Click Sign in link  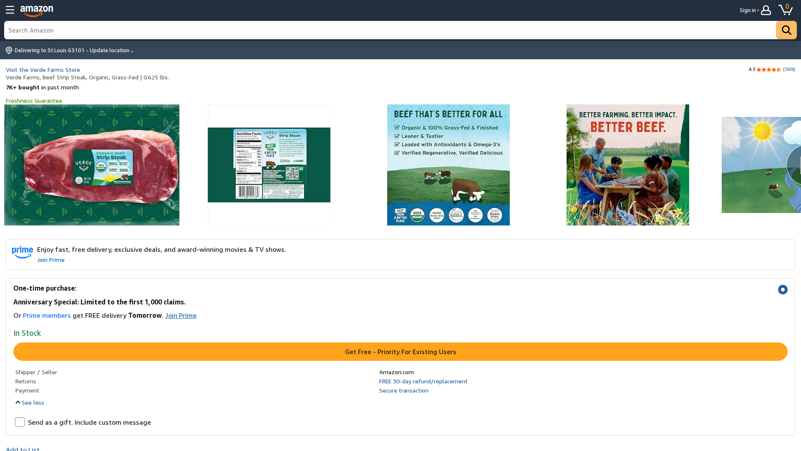coord(749,10)
